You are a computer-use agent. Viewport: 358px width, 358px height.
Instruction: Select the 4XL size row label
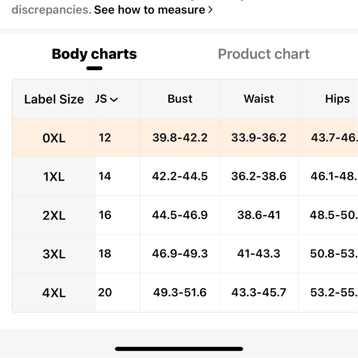pos(54,293)
